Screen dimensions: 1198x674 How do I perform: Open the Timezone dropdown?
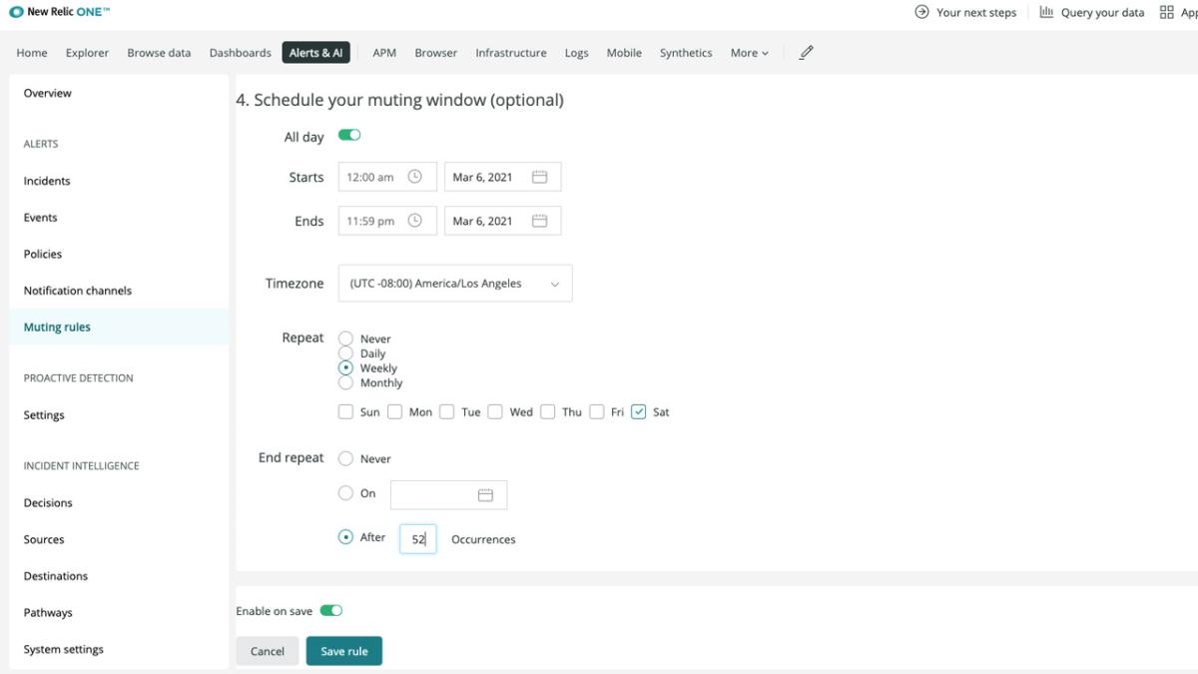tap(455, 283)
